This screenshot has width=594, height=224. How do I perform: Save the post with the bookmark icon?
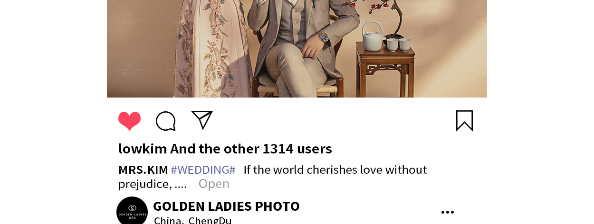coord(464,121)
